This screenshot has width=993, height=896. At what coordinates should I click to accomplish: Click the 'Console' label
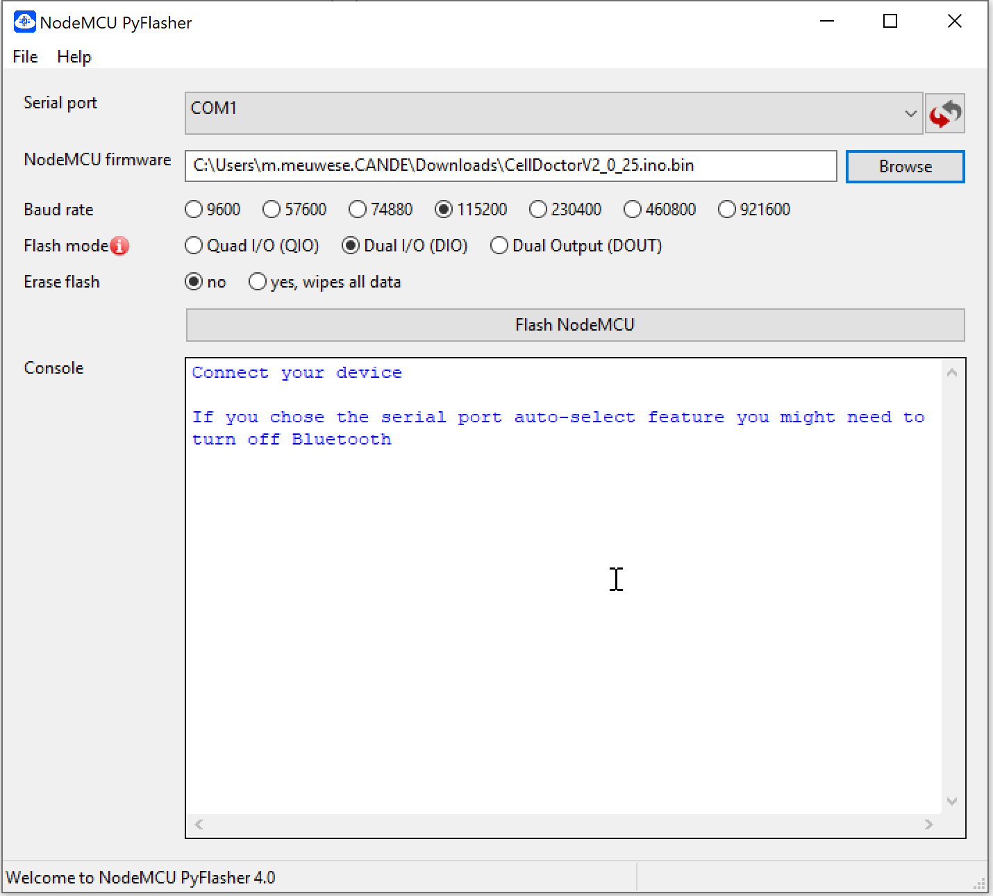[x=53, y=368]
